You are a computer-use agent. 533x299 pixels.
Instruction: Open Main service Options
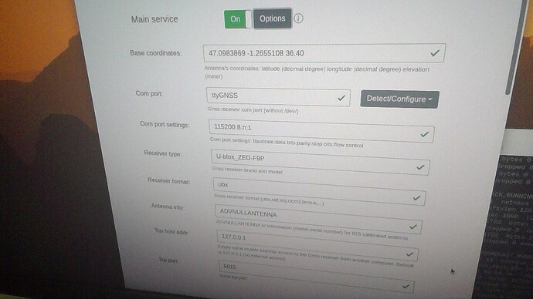tap(272, 18)
